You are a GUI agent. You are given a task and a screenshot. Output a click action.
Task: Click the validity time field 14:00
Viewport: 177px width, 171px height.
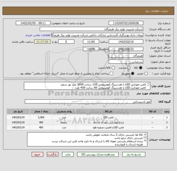click(x=91, y=49)
